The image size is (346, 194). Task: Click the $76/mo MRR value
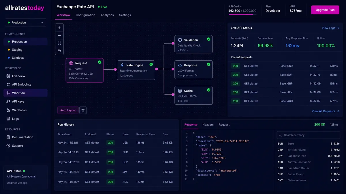296,11
